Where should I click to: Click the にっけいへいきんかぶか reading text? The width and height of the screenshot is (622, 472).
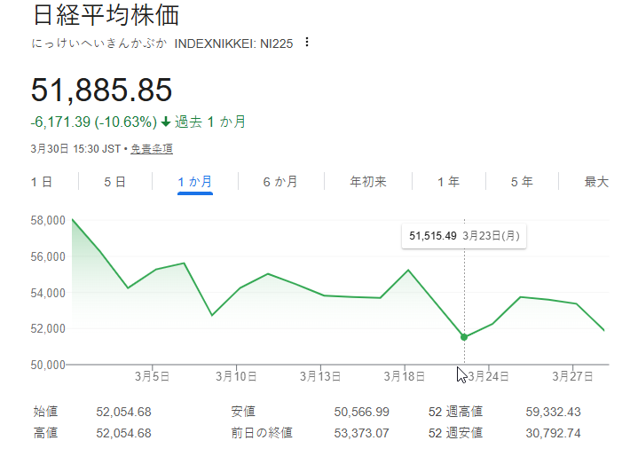[x=99, y=43]
